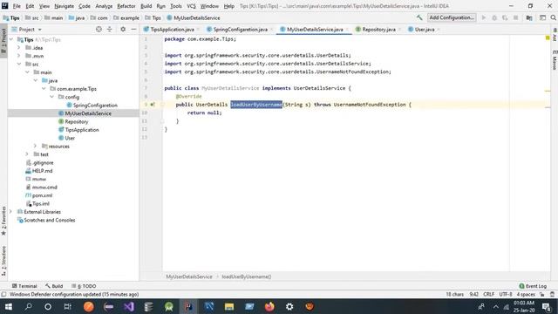558x314 pixels.
Task: Click the 4 spaces indent widget
Action: 526,294
